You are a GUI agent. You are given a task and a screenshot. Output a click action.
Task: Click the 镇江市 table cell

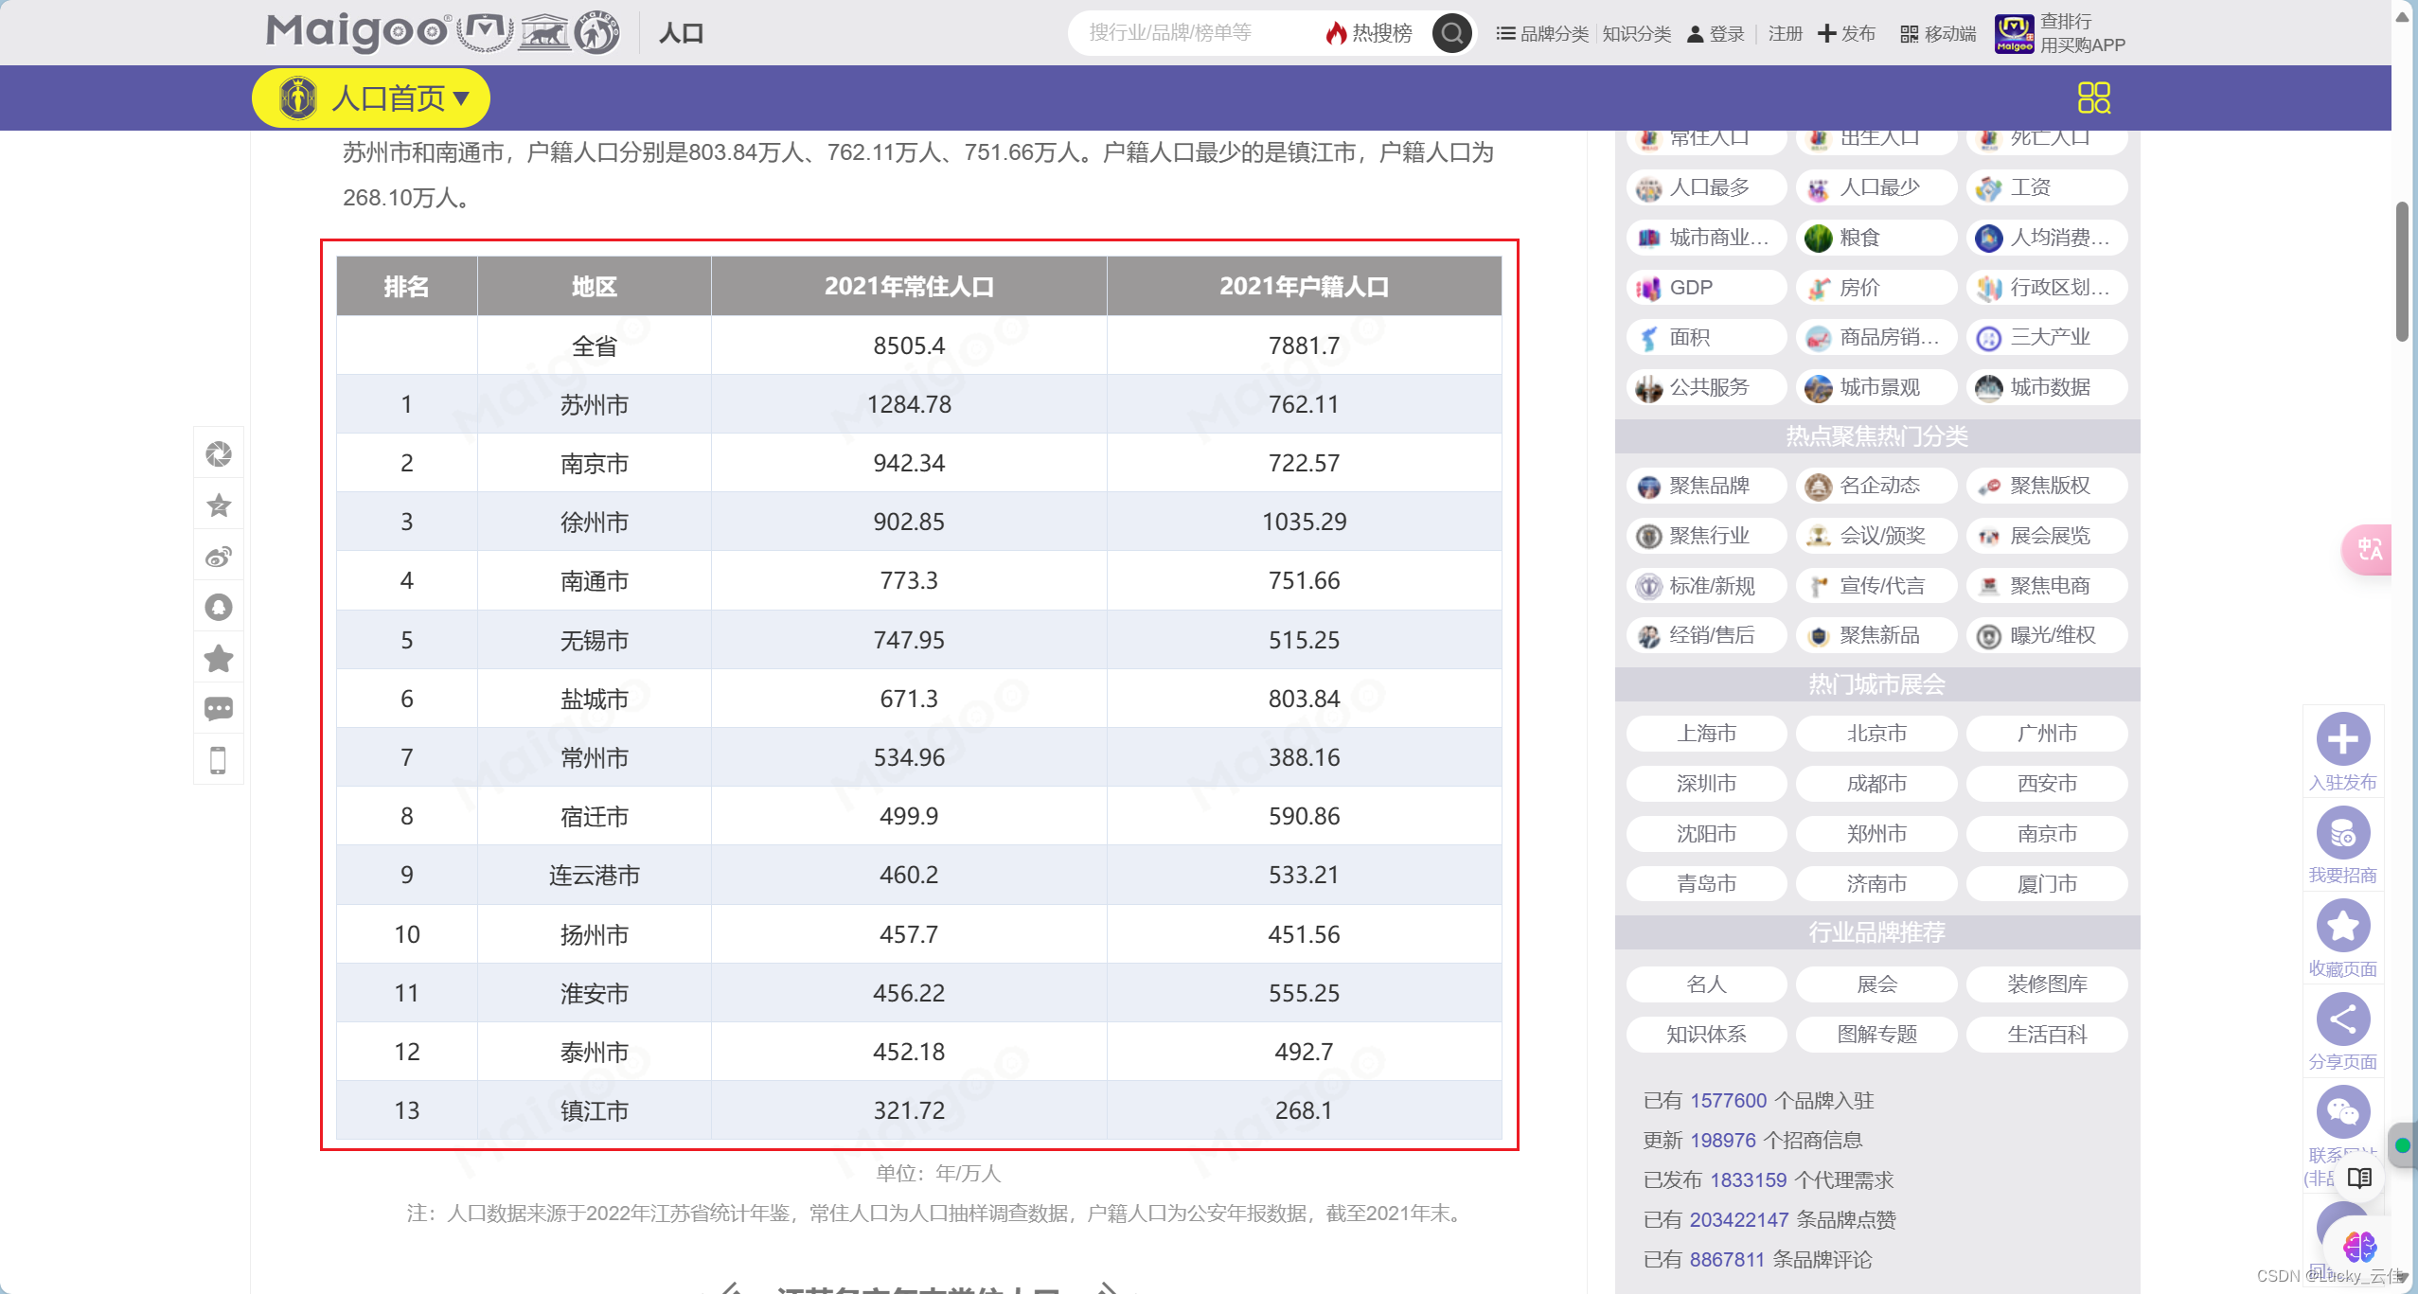594,1110
